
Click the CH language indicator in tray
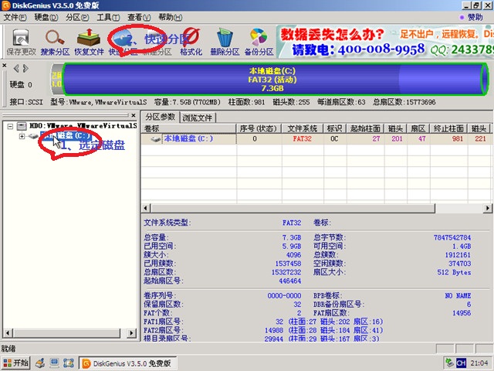point(461,363)
